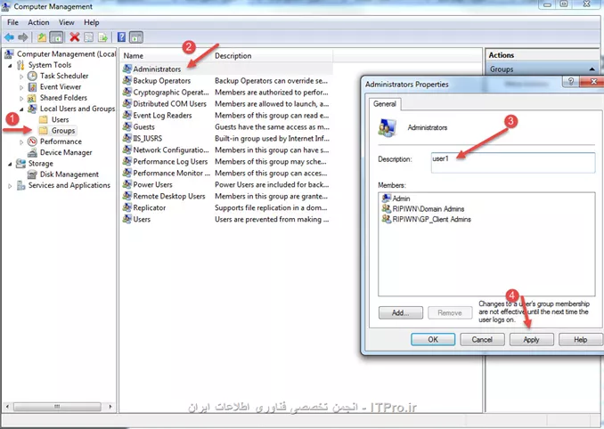Click the Backup Operators group icon
Image resolution: width=604 pixels, height=429 pixels.
click(x=127, y=80)
